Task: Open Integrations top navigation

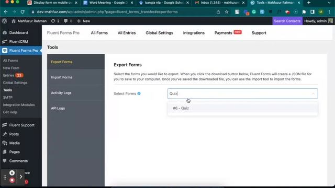Action: pos(194,33)
